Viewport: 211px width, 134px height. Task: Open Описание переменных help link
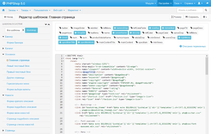[x=193, y=46]
